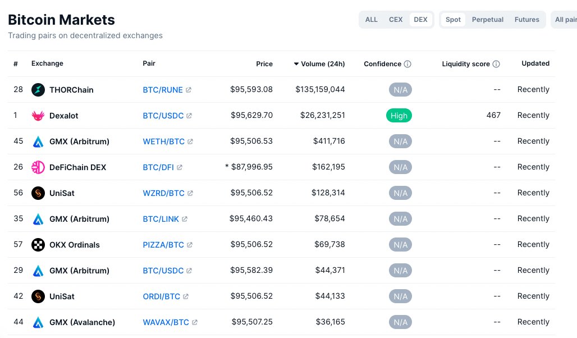Click the Liquidity score info icon
Image resolution: width=577 pixels, height=338 pixels.
coord(496,63)
